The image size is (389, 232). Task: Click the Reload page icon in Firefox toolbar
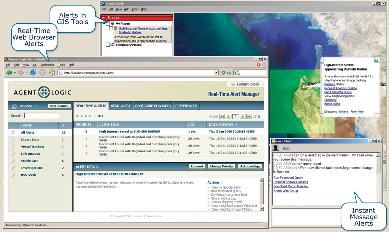point(33,72)
